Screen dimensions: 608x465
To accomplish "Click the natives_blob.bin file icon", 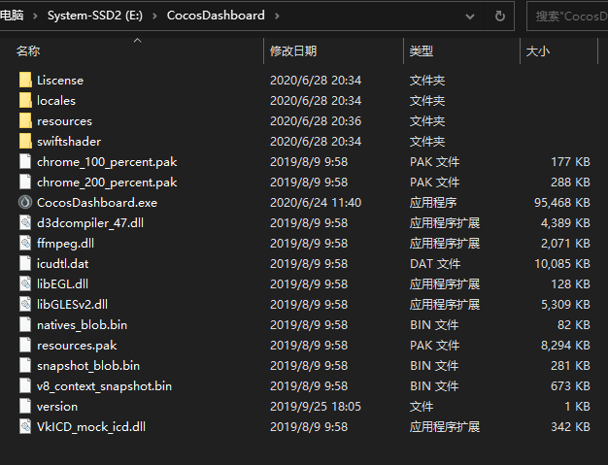I will (25, 325).
